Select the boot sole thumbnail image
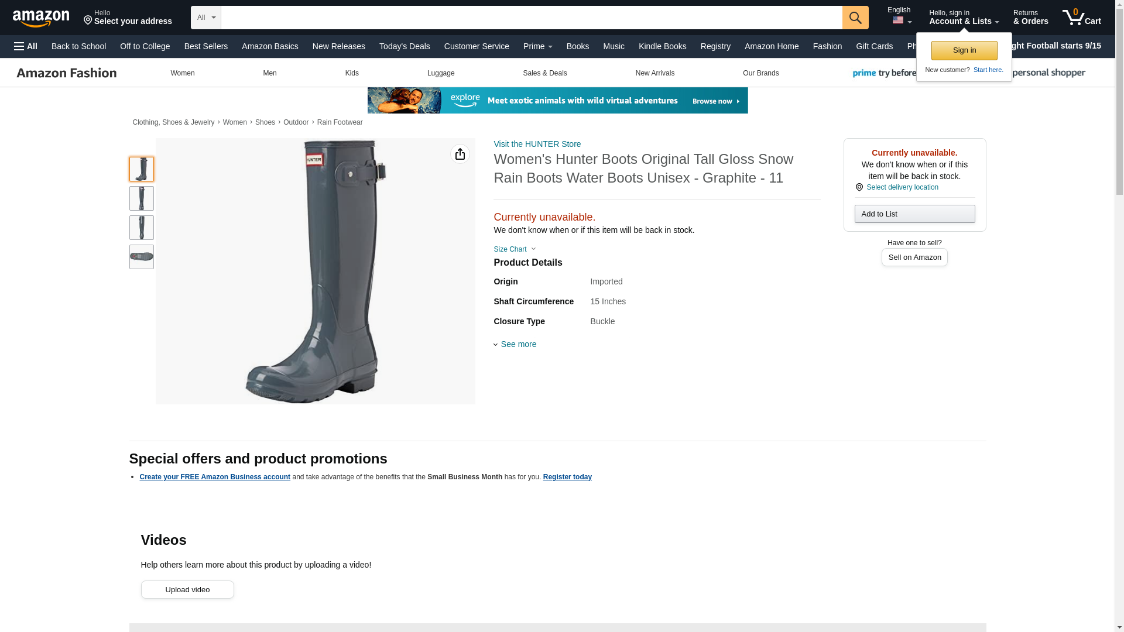This screenshot has height=632, width=1124. [x=142, y=257]
